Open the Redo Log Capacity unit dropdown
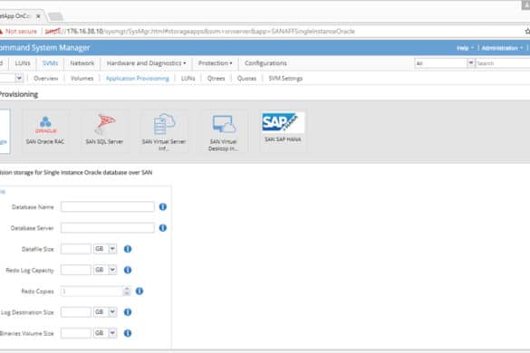The height and width of the screenshot is (353, 530). 112,270
